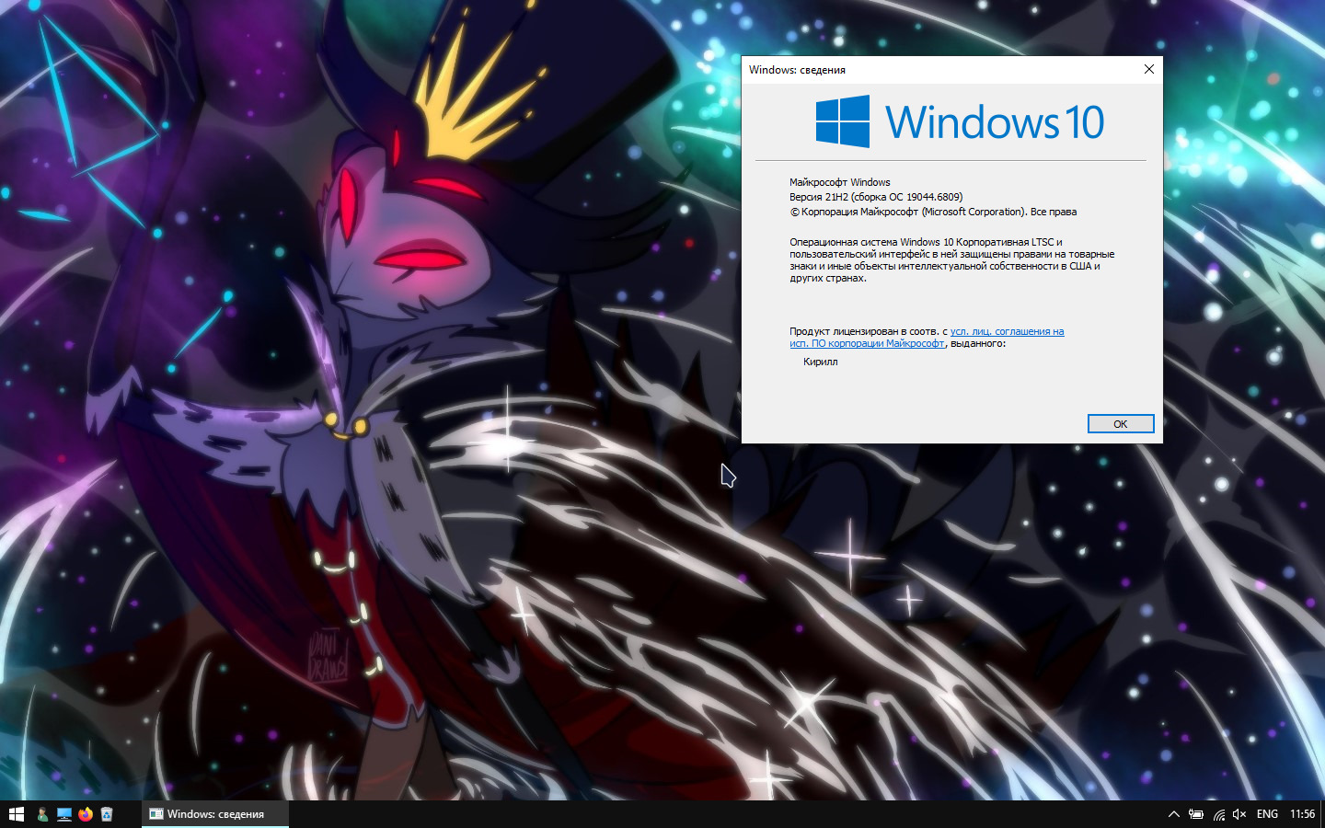
Task: Show hidden system tray icons
Action: [1173, 814]
